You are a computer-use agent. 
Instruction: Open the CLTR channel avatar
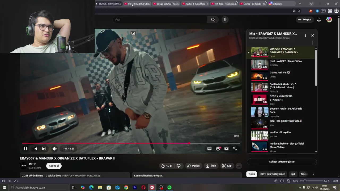coord(23,166)
